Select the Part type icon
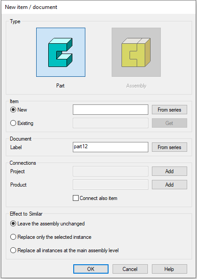The width and height of the screenshot is (197, 279). coord(61,52)
